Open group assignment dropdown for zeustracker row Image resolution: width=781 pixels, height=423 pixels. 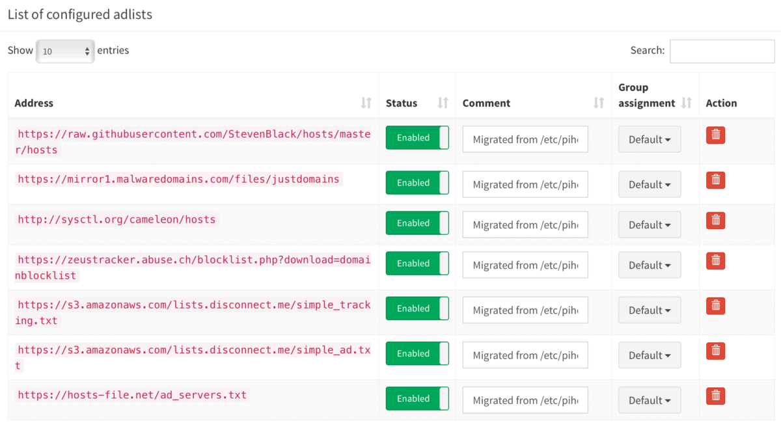click(649, 266)
